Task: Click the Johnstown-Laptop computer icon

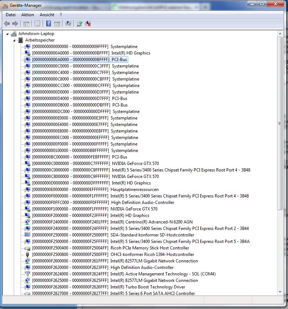Action: pos(14,34)
